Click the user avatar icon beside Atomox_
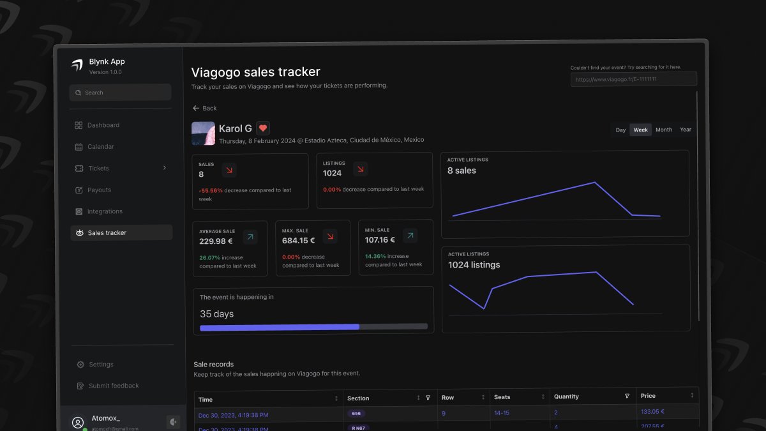Viewport: 766px width, 431px height. (x=78, y=422)
